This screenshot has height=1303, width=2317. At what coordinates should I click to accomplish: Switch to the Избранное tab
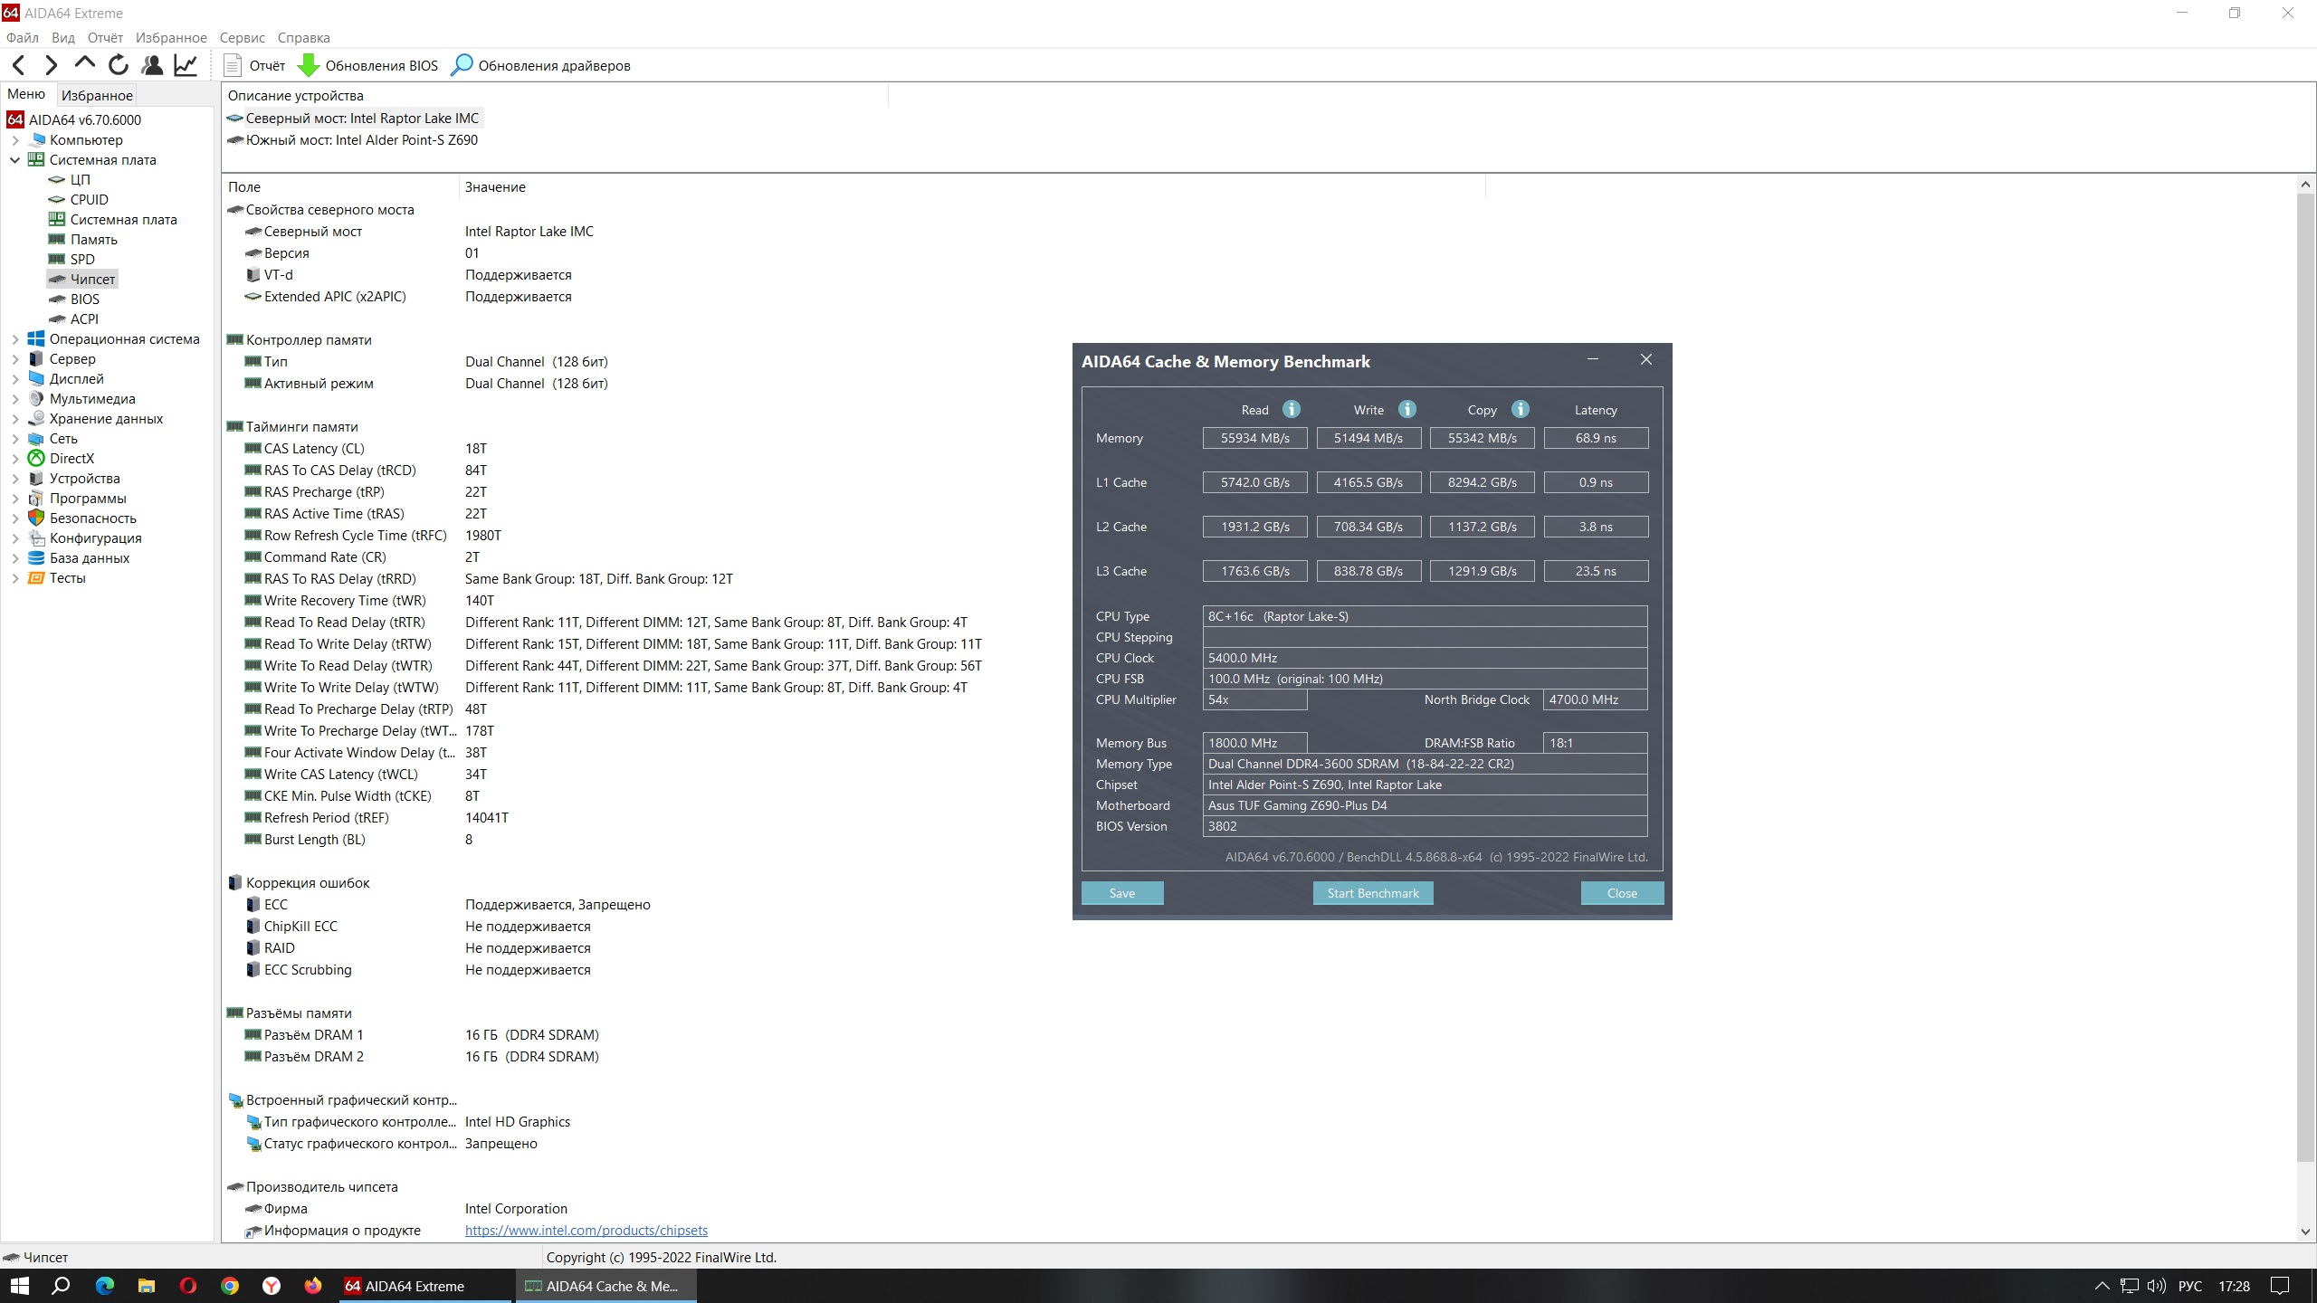coord(97,95)
